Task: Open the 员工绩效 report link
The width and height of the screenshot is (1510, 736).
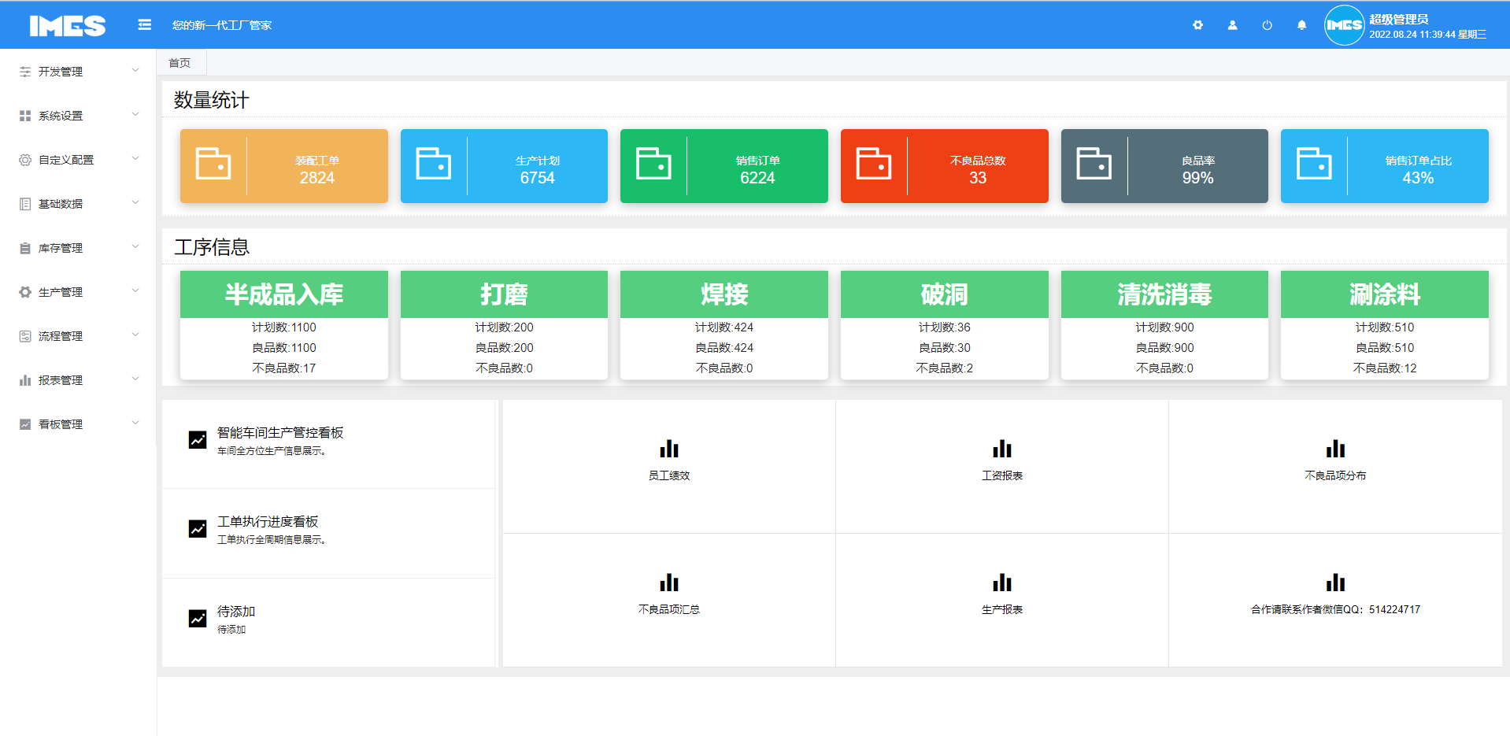Action: coord(669,475)
